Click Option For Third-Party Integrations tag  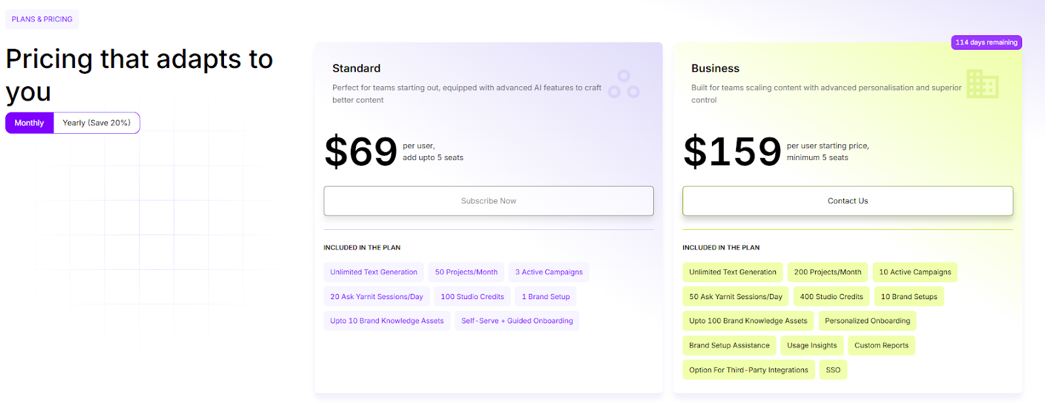pos(748,369)
